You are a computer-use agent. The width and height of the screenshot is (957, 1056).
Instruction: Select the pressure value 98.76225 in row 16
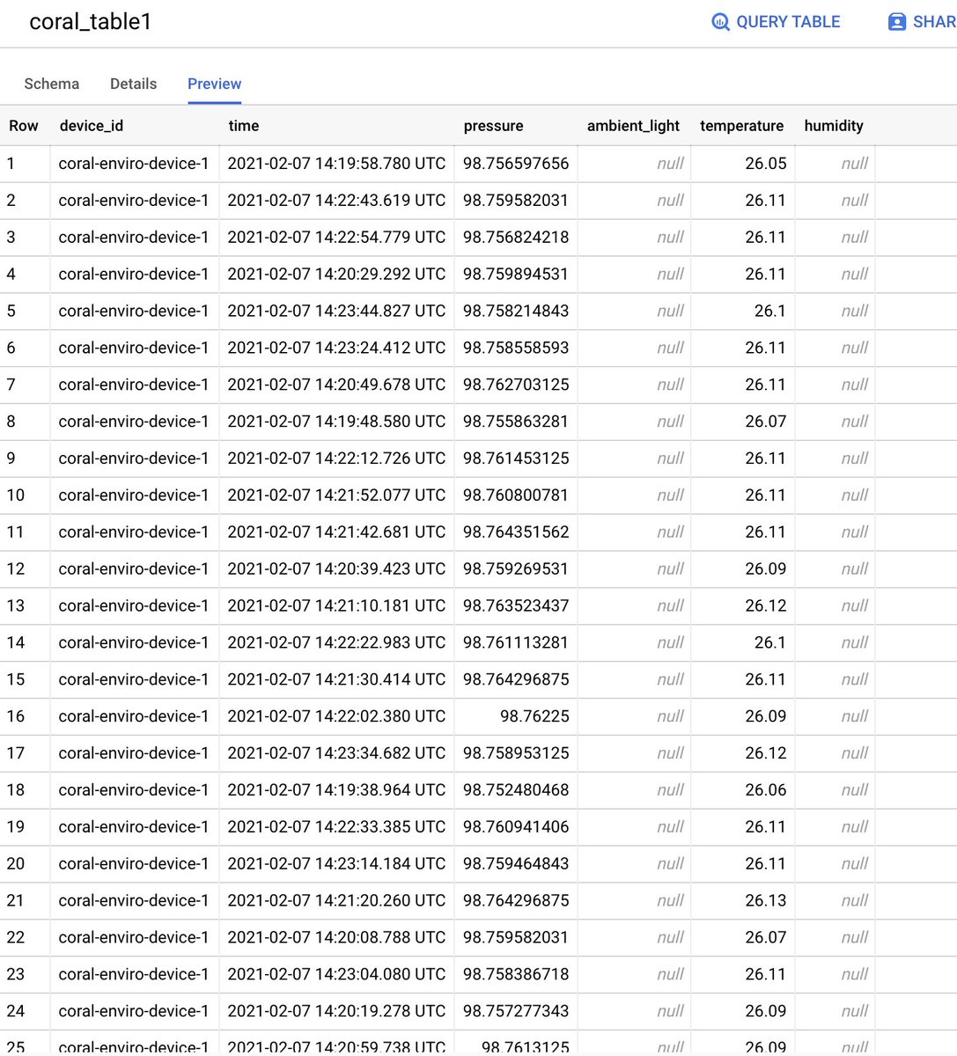coord(533,716)
